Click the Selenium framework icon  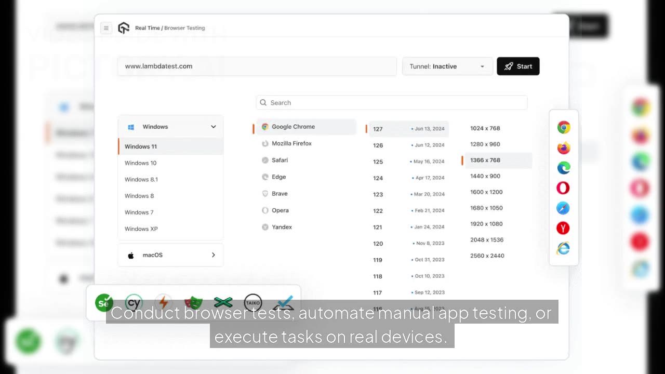pyautogui.click(x=104, y=303)
